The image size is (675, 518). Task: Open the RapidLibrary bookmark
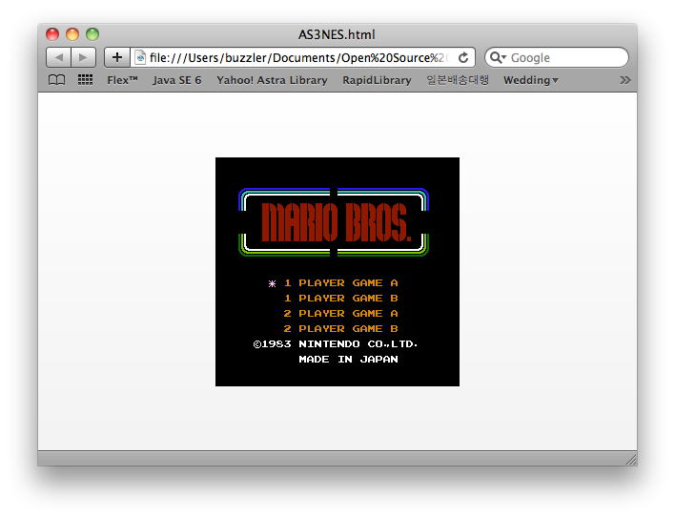tap(377, 80)
